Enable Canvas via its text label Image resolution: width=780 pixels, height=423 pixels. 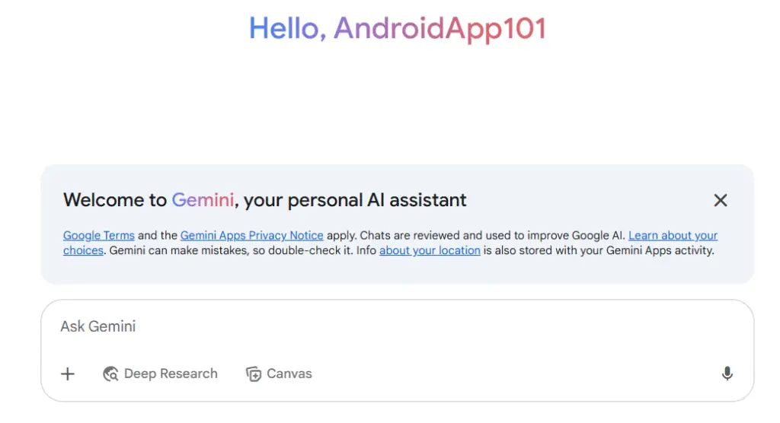(289, 374)
